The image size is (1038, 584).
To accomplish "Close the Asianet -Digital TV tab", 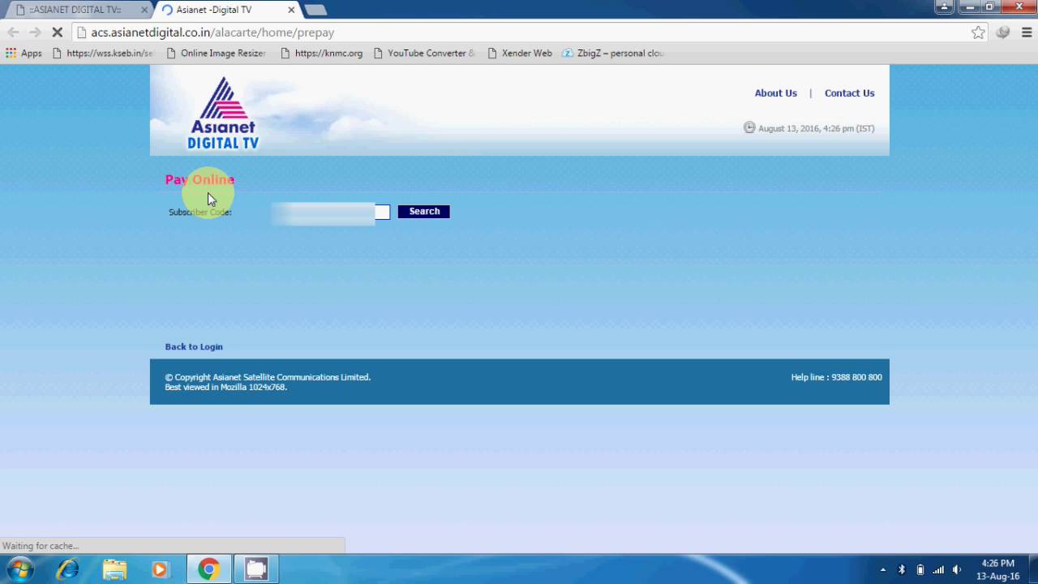I will point(291,10).
